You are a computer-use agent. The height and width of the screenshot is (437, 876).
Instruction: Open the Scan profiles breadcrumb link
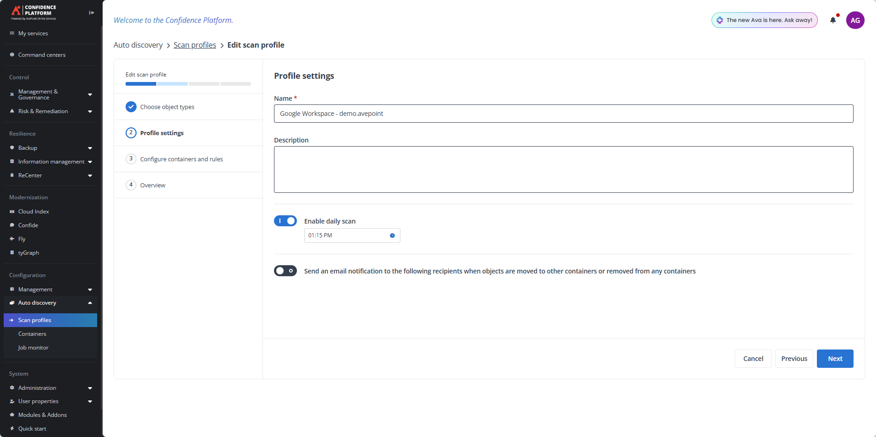point(194,45)
